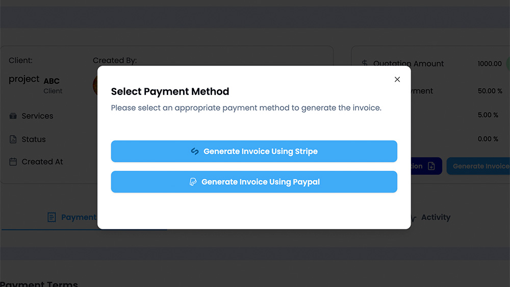Click the Select Payment Method heading
510x287 pixels.
(x=170, y=91)
